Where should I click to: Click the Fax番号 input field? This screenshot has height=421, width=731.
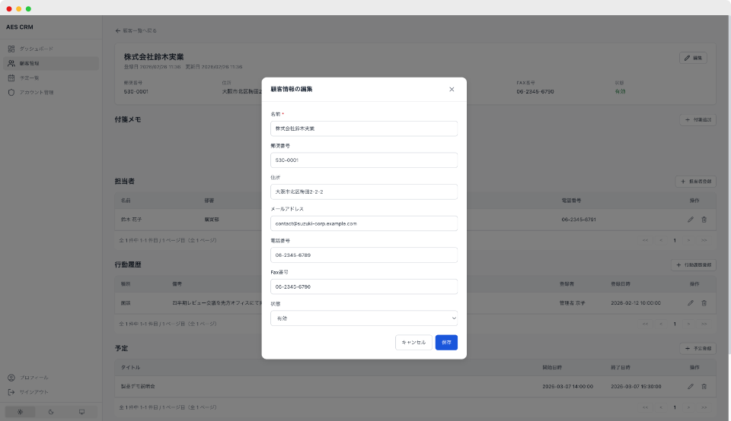coord(364,286)
